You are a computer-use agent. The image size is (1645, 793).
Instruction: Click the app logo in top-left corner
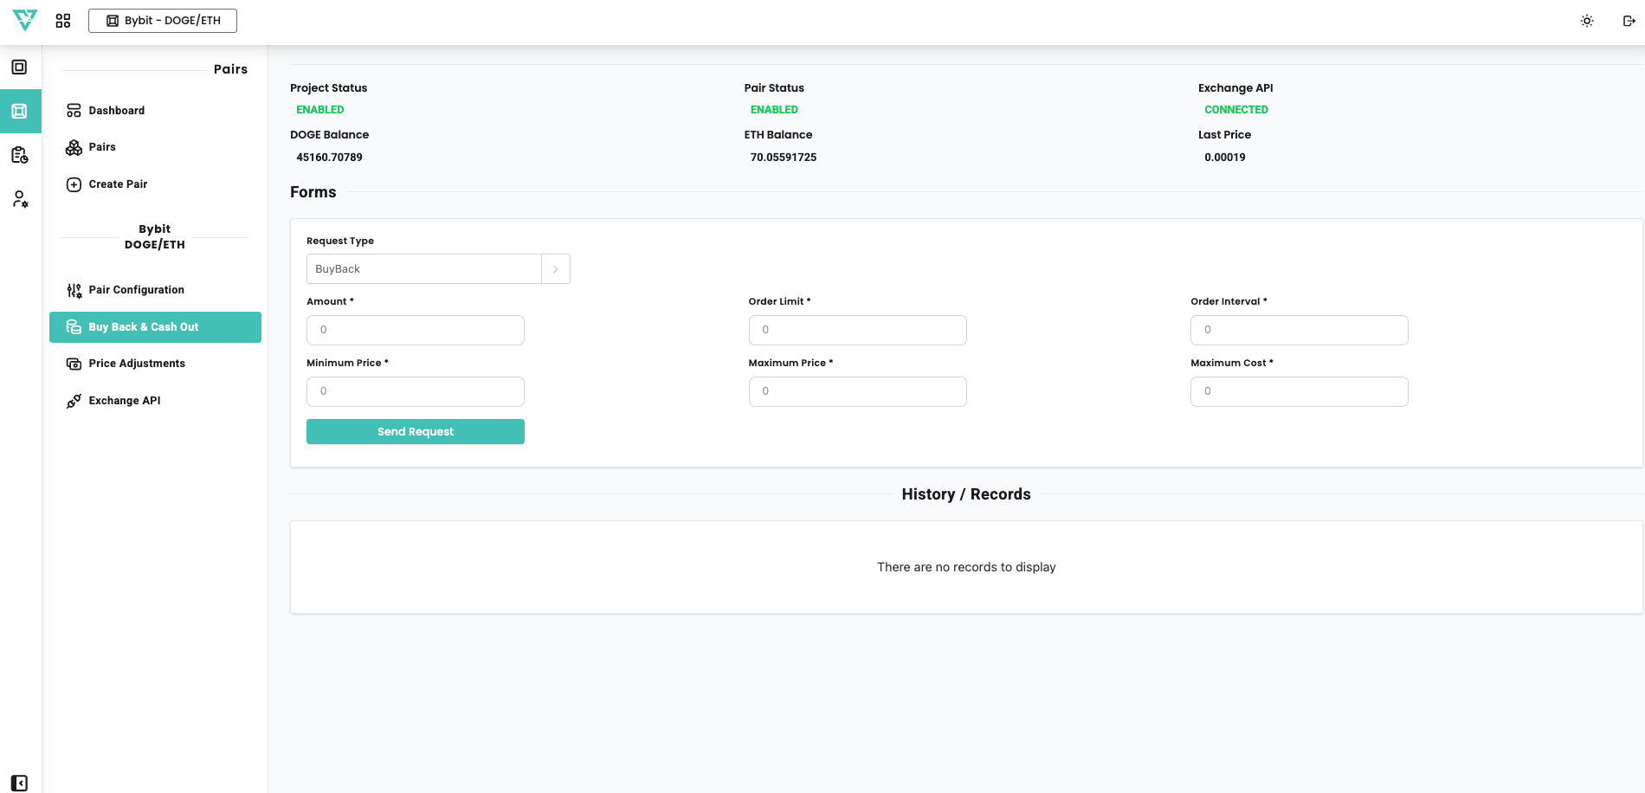[25, 20]
